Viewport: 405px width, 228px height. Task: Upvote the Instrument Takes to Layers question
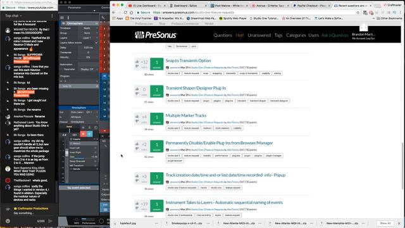pyautogui.click(x=137, y=203)
